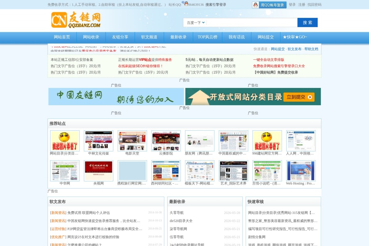The width and height of the screenshot is (369, 246).
Task: Click the [运营经验] category tag
Action: tap(58, 229)
